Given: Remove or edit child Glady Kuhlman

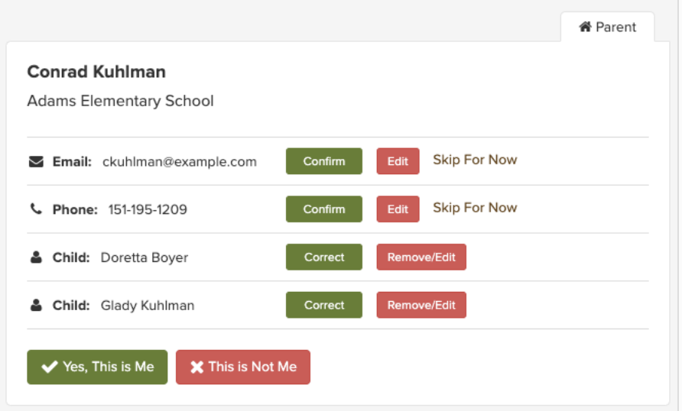Looking at the screenshot, I should (421, 305).
